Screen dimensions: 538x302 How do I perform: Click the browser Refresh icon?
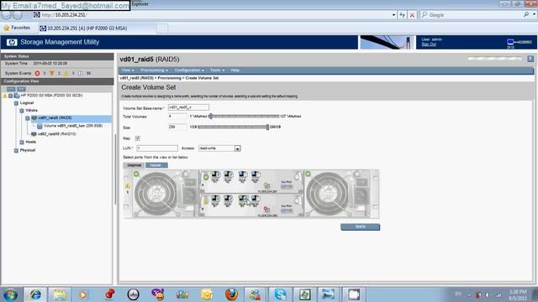coord(402,15)
